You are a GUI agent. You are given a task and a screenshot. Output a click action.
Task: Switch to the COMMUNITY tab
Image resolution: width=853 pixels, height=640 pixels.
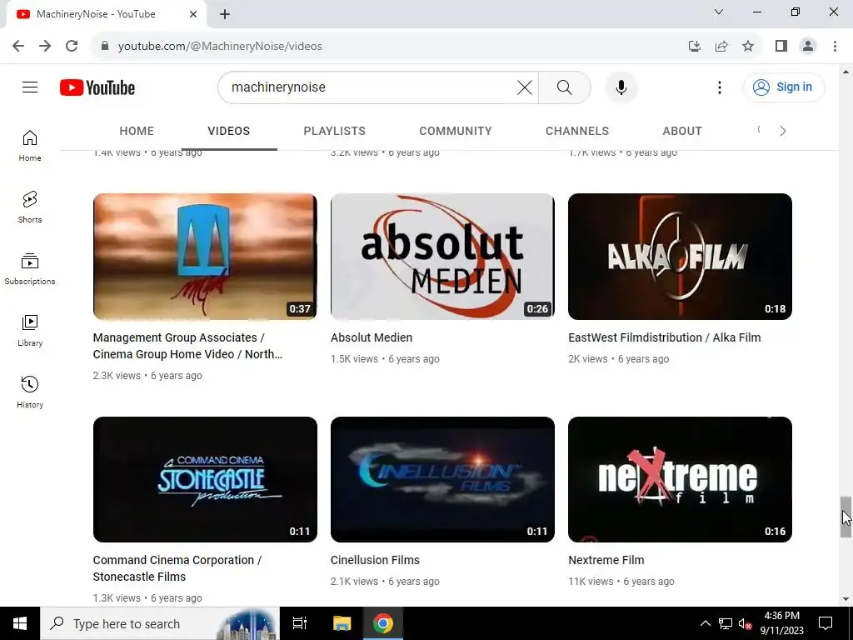coord(456,131)
